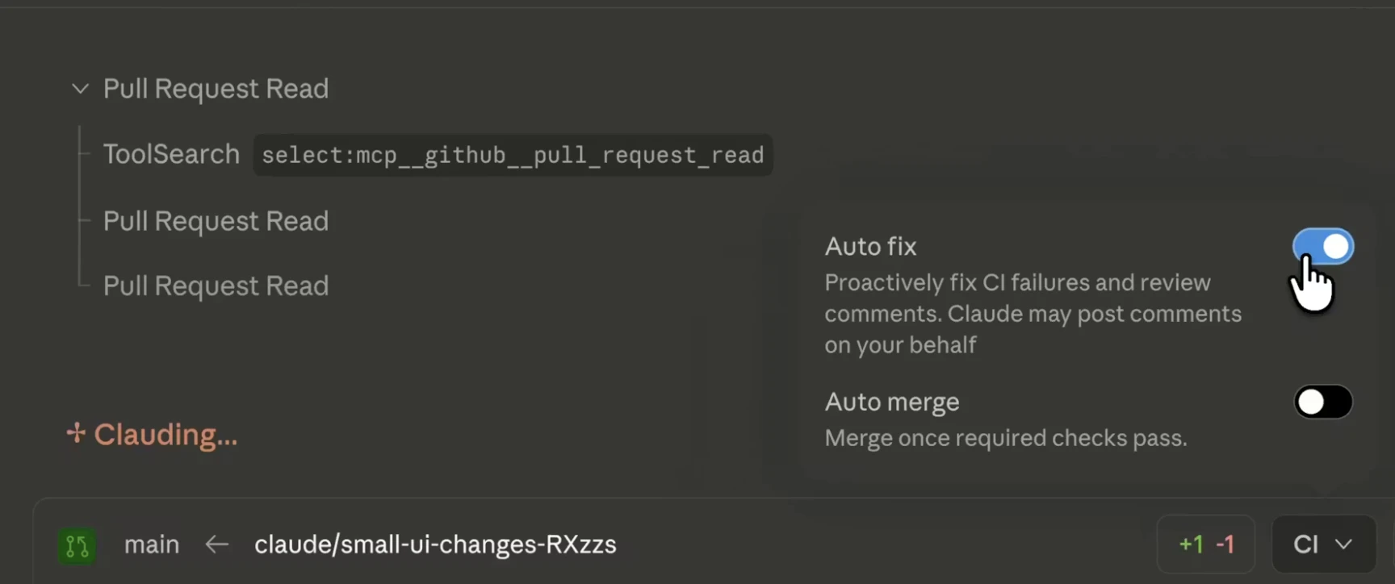Click the select:mcp__github__pull_request_read code chip
Screen dimensions: 1395x584
click(513, 155)
